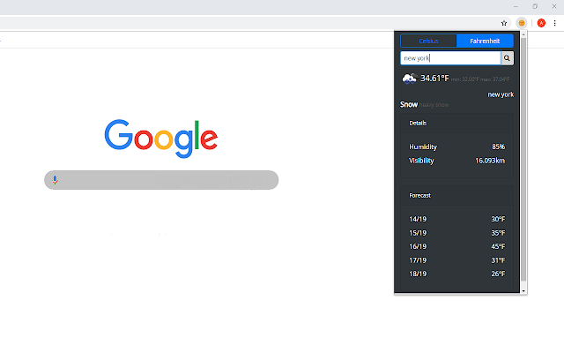The height and width of the screenshot is (353, 564).
Task: Click the new york city label
Action: tap(501, 94)
